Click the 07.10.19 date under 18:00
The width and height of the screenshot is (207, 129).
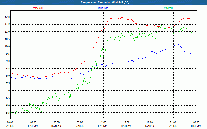coord(149,126)
